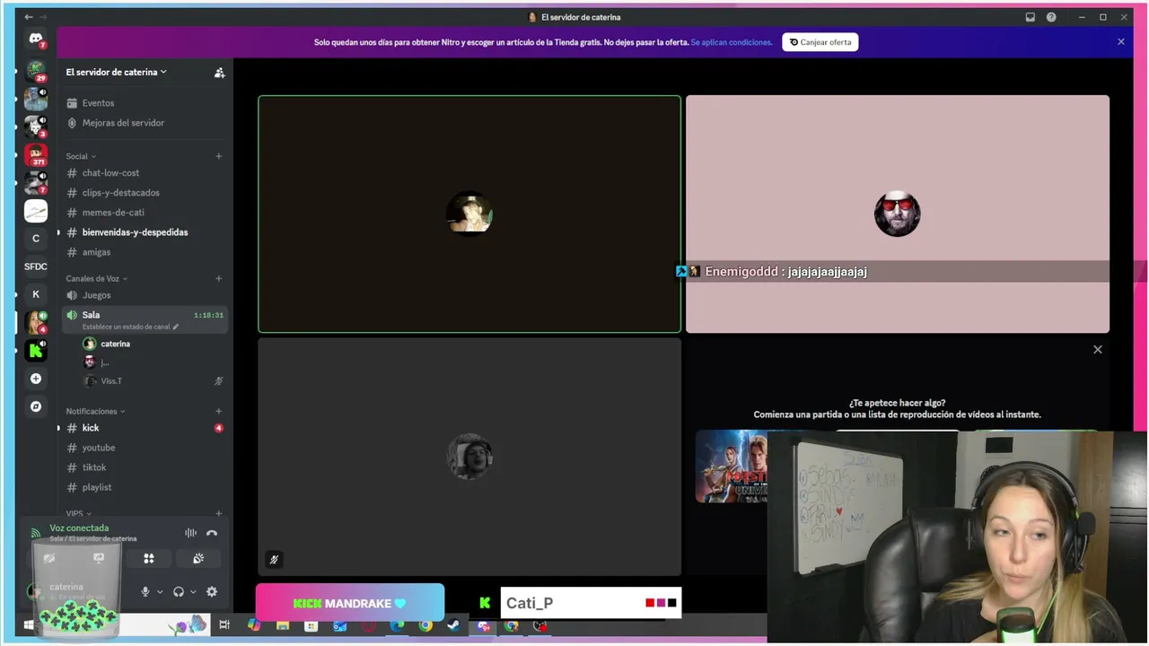This screenshot has height=646, width=1149.
Task: Open the server labeled K
Action: point(36,294)
